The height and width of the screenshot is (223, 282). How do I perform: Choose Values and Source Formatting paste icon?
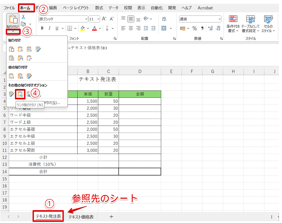[x=29, y=76]
